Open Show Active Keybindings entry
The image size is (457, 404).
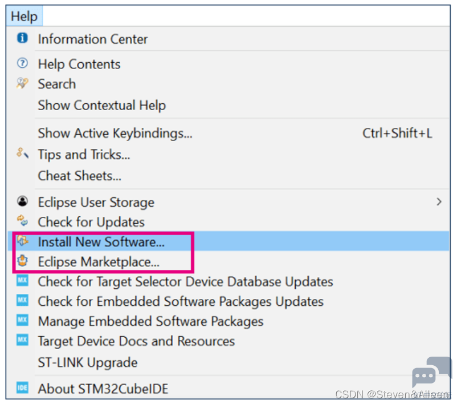pos(115,134)
